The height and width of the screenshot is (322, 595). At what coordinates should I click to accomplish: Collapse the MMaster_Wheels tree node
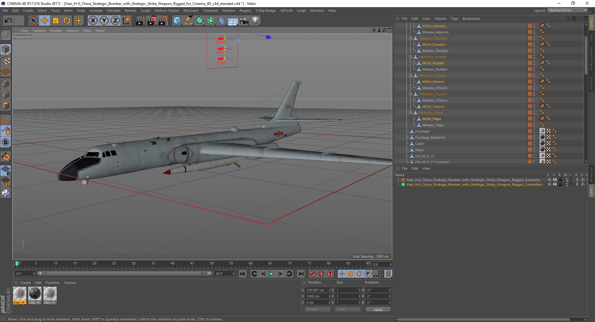410,76
